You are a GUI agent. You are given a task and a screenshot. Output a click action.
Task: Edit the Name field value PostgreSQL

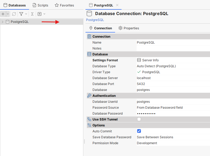pyautogui.click(x=173, y=42)
